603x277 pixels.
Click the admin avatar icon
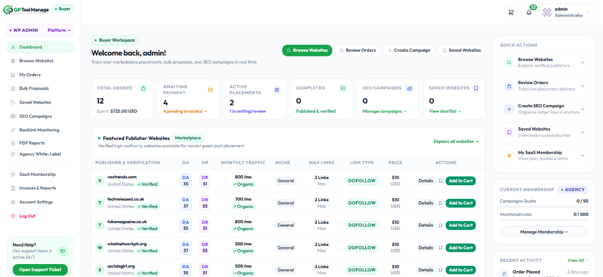pos(547,12)
